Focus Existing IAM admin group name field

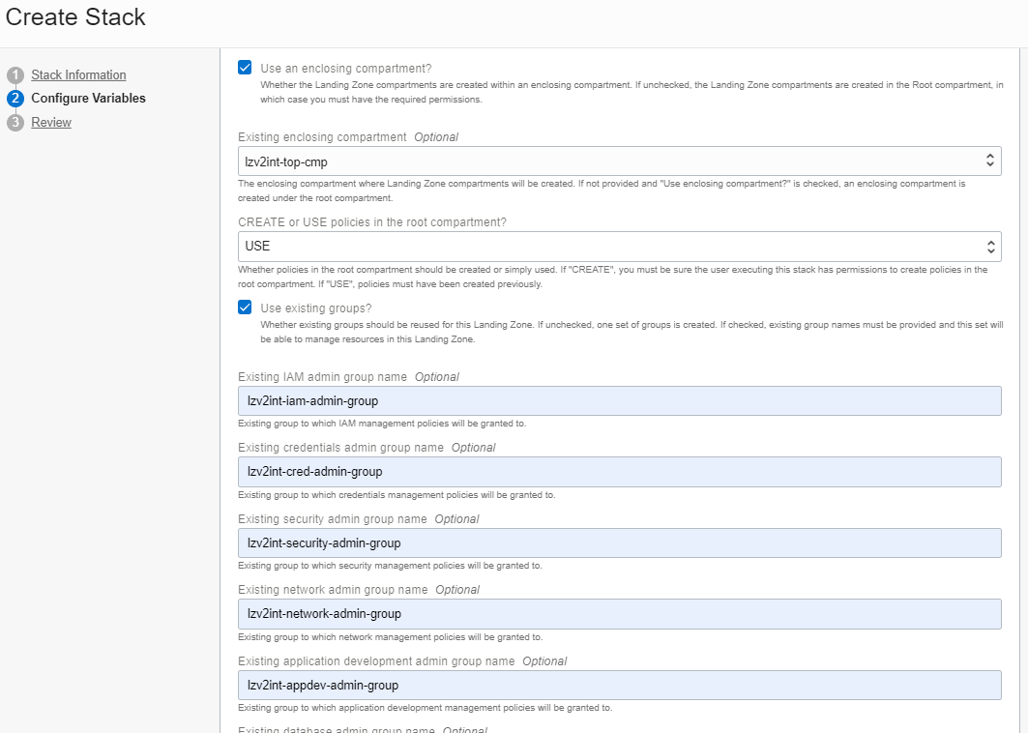point(619,401)
